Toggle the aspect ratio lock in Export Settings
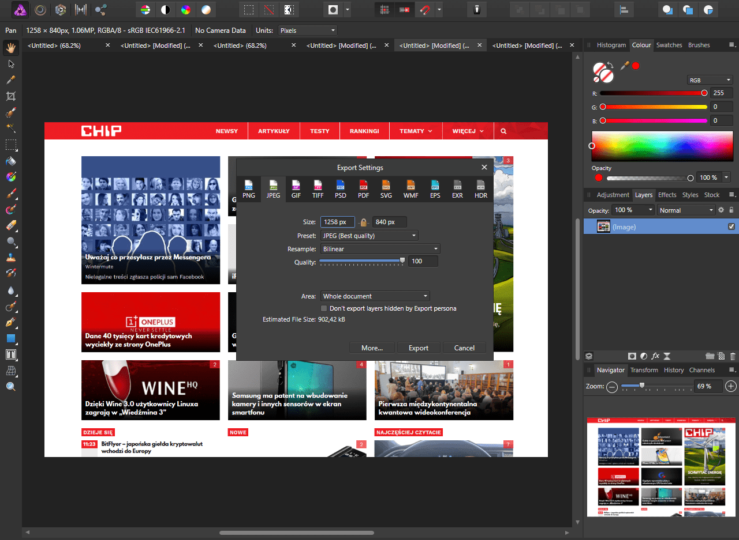739x540 pixels. pos(363,222)
